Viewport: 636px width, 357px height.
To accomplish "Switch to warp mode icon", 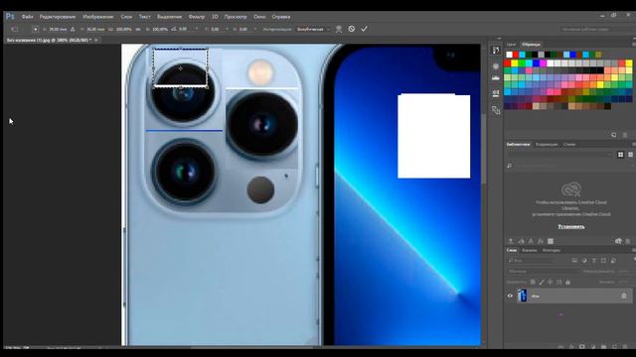I will click(x=339, y=29).
